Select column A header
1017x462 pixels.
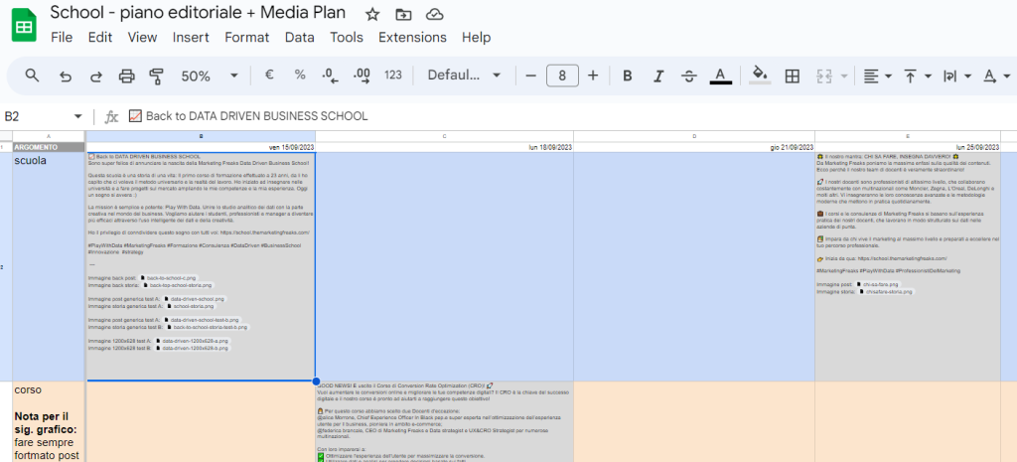click(49, 136)
